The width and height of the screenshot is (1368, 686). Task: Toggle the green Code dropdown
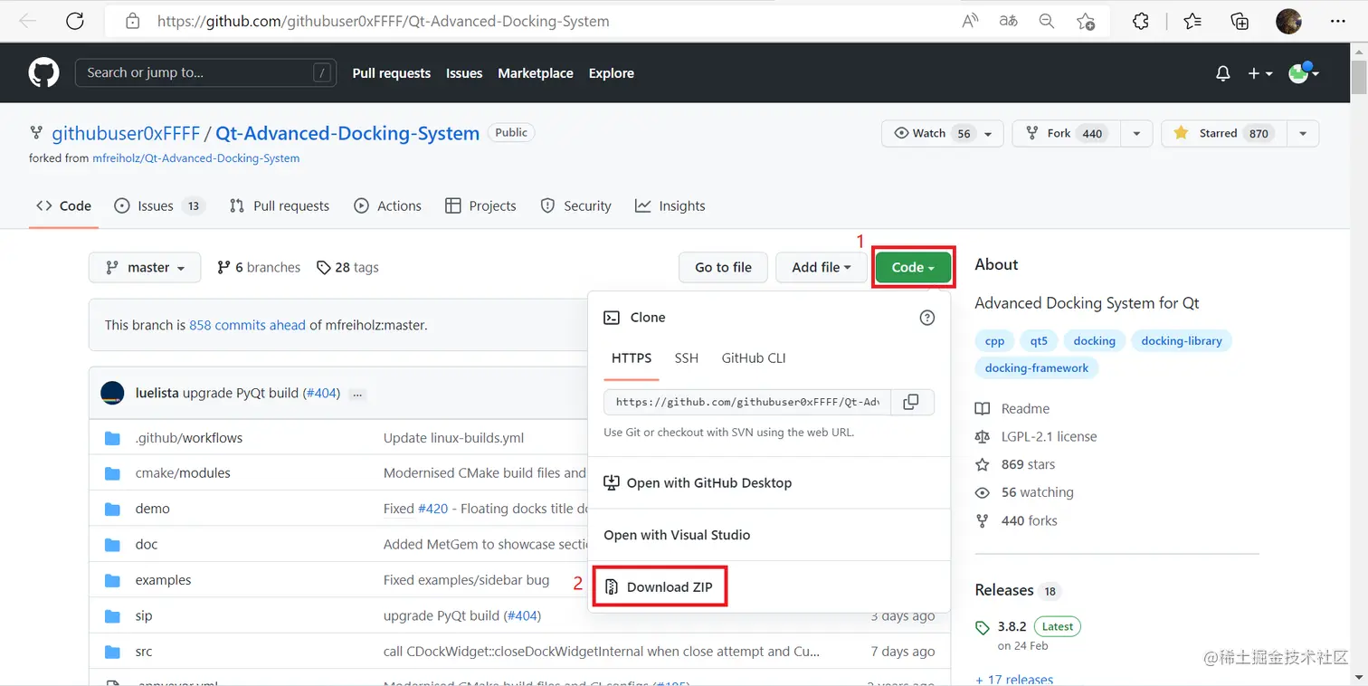[913, 268]
